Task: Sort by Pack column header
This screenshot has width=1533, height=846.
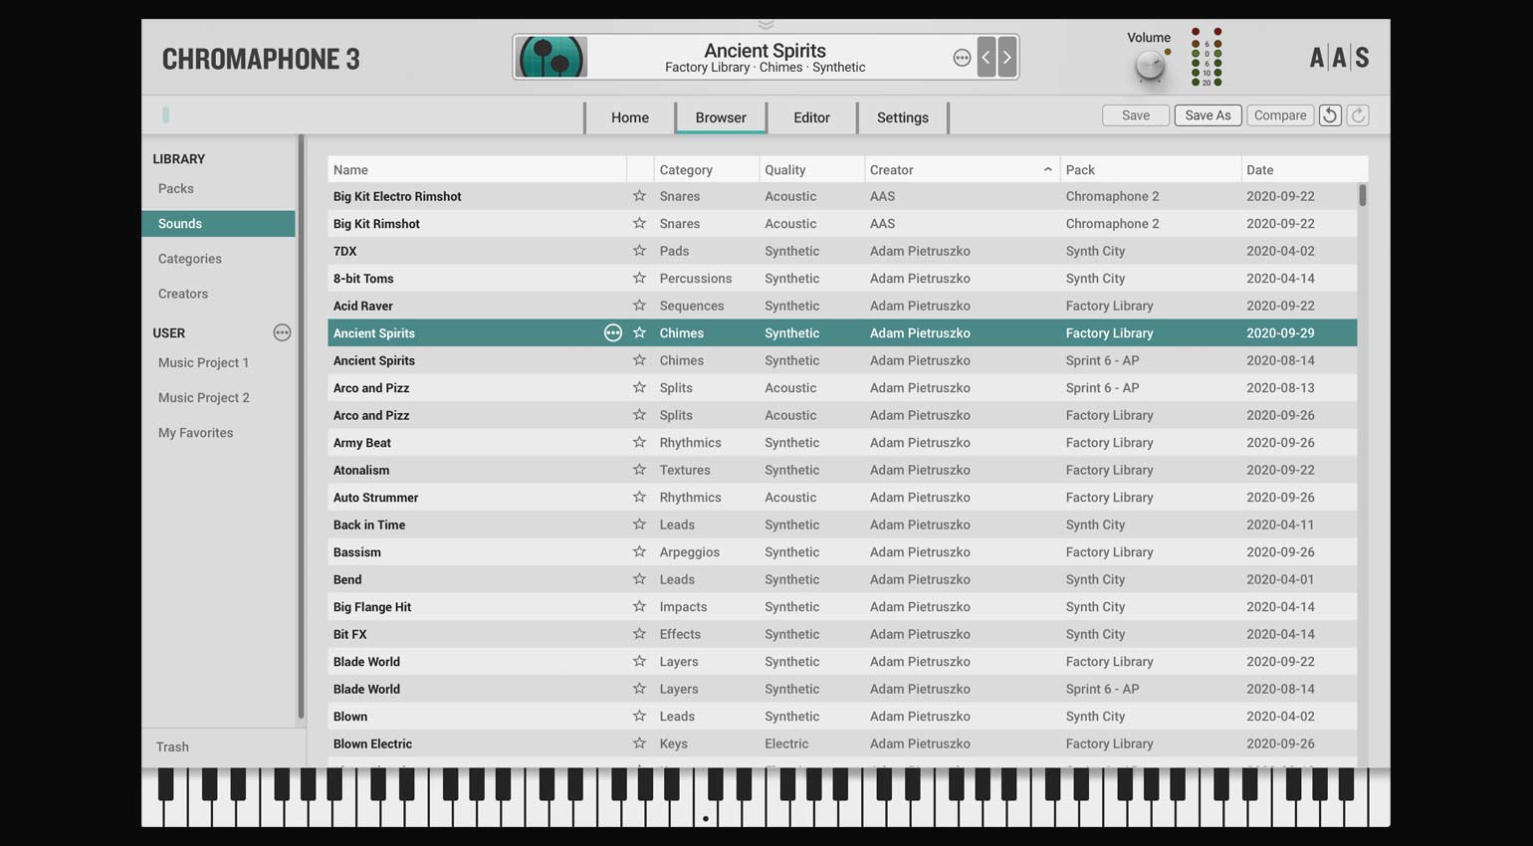Action: (1151, 169)
